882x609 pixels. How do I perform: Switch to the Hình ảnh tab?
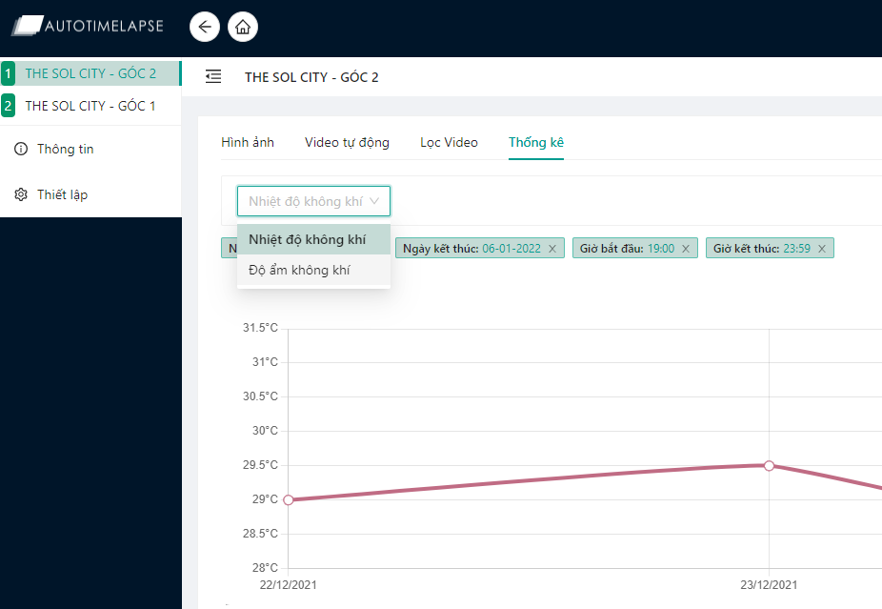[248, 142]
